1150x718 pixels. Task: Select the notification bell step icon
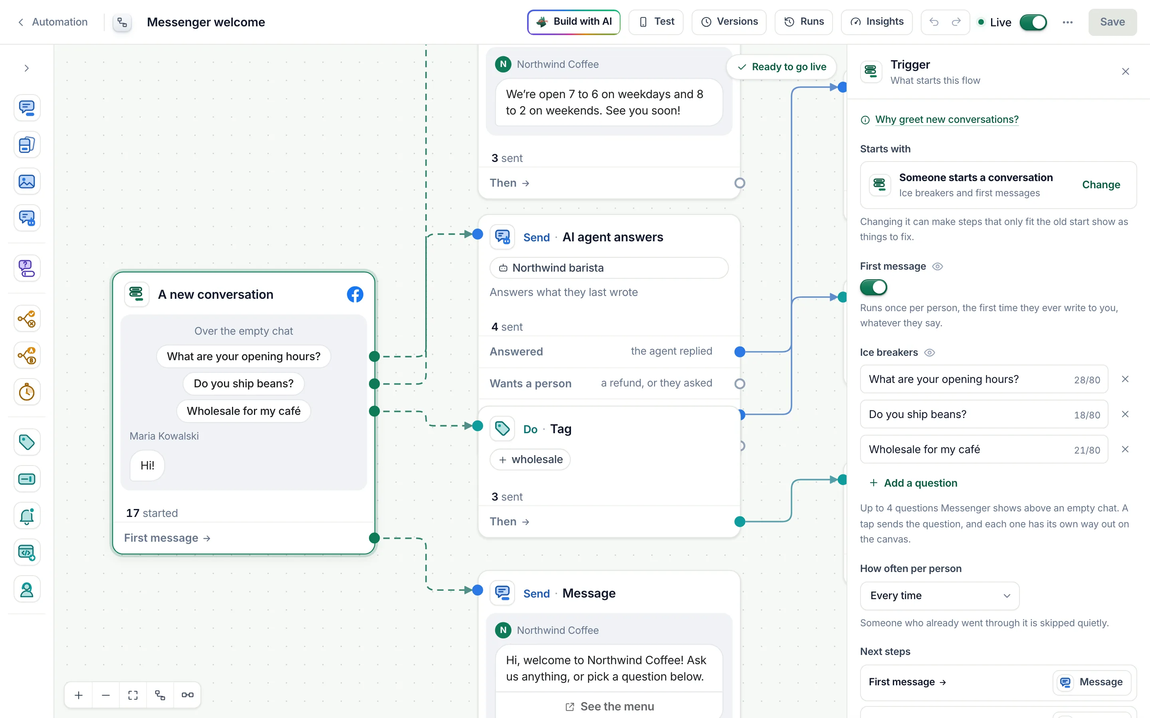27,516
